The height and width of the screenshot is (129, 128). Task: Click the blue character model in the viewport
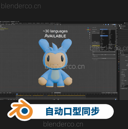tap(55, 63)
